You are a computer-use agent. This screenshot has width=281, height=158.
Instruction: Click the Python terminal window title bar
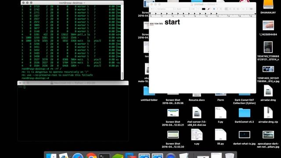pyautogui.click(x=73, y=83)
